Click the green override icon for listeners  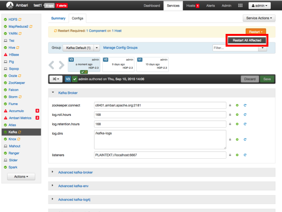pyautogui.click(x=237, y=155)
